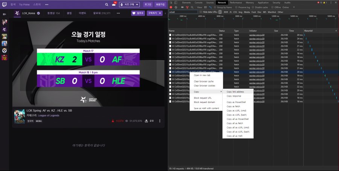This screenshot has width=339, height=171.
Task: Tick the checkbox on the first request row
Action: tap(170, 35)
